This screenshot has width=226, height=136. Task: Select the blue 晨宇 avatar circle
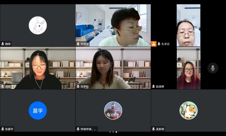pyautogui.click(x=38, y=110)
